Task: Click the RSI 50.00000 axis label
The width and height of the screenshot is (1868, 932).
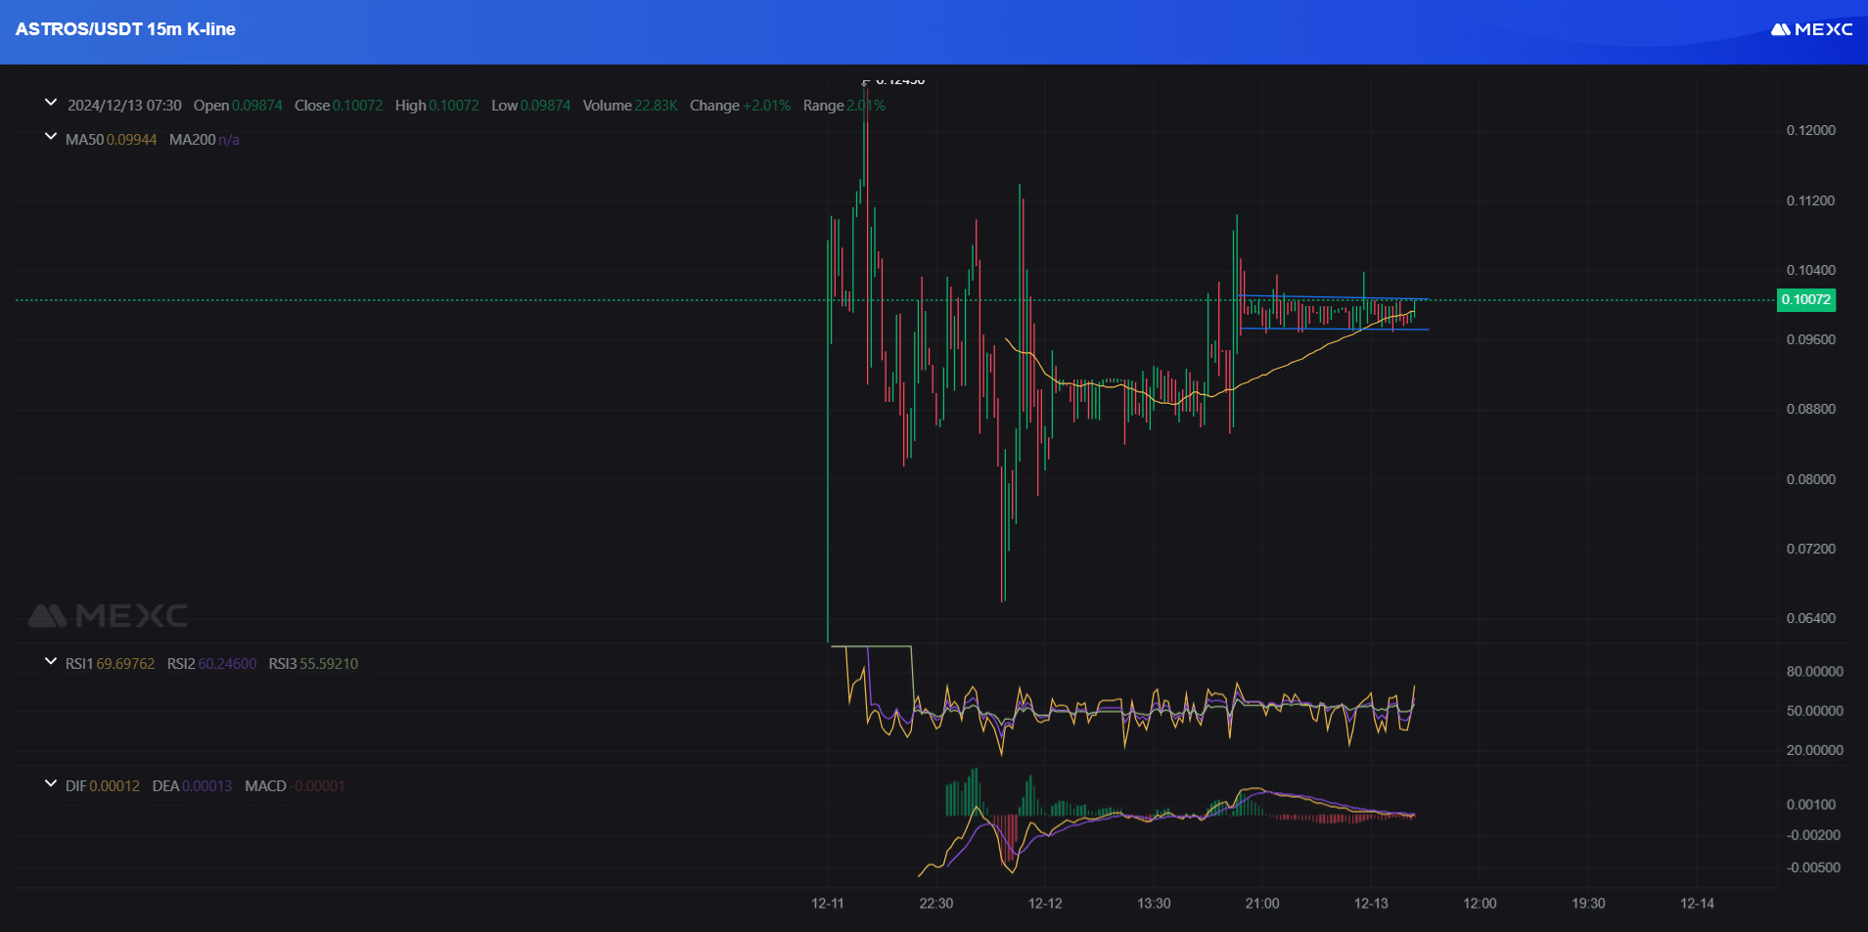Action: click(1814, 711)
